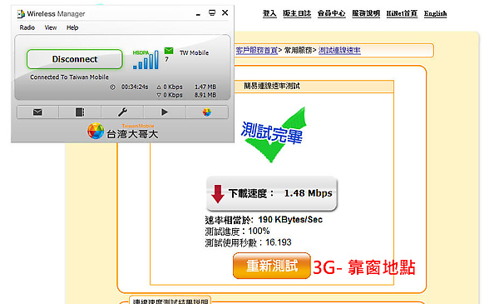Click the 簡易連線速率測試 panel header
The width and height of the screenshot is (499, 304).
pos(272,86)
